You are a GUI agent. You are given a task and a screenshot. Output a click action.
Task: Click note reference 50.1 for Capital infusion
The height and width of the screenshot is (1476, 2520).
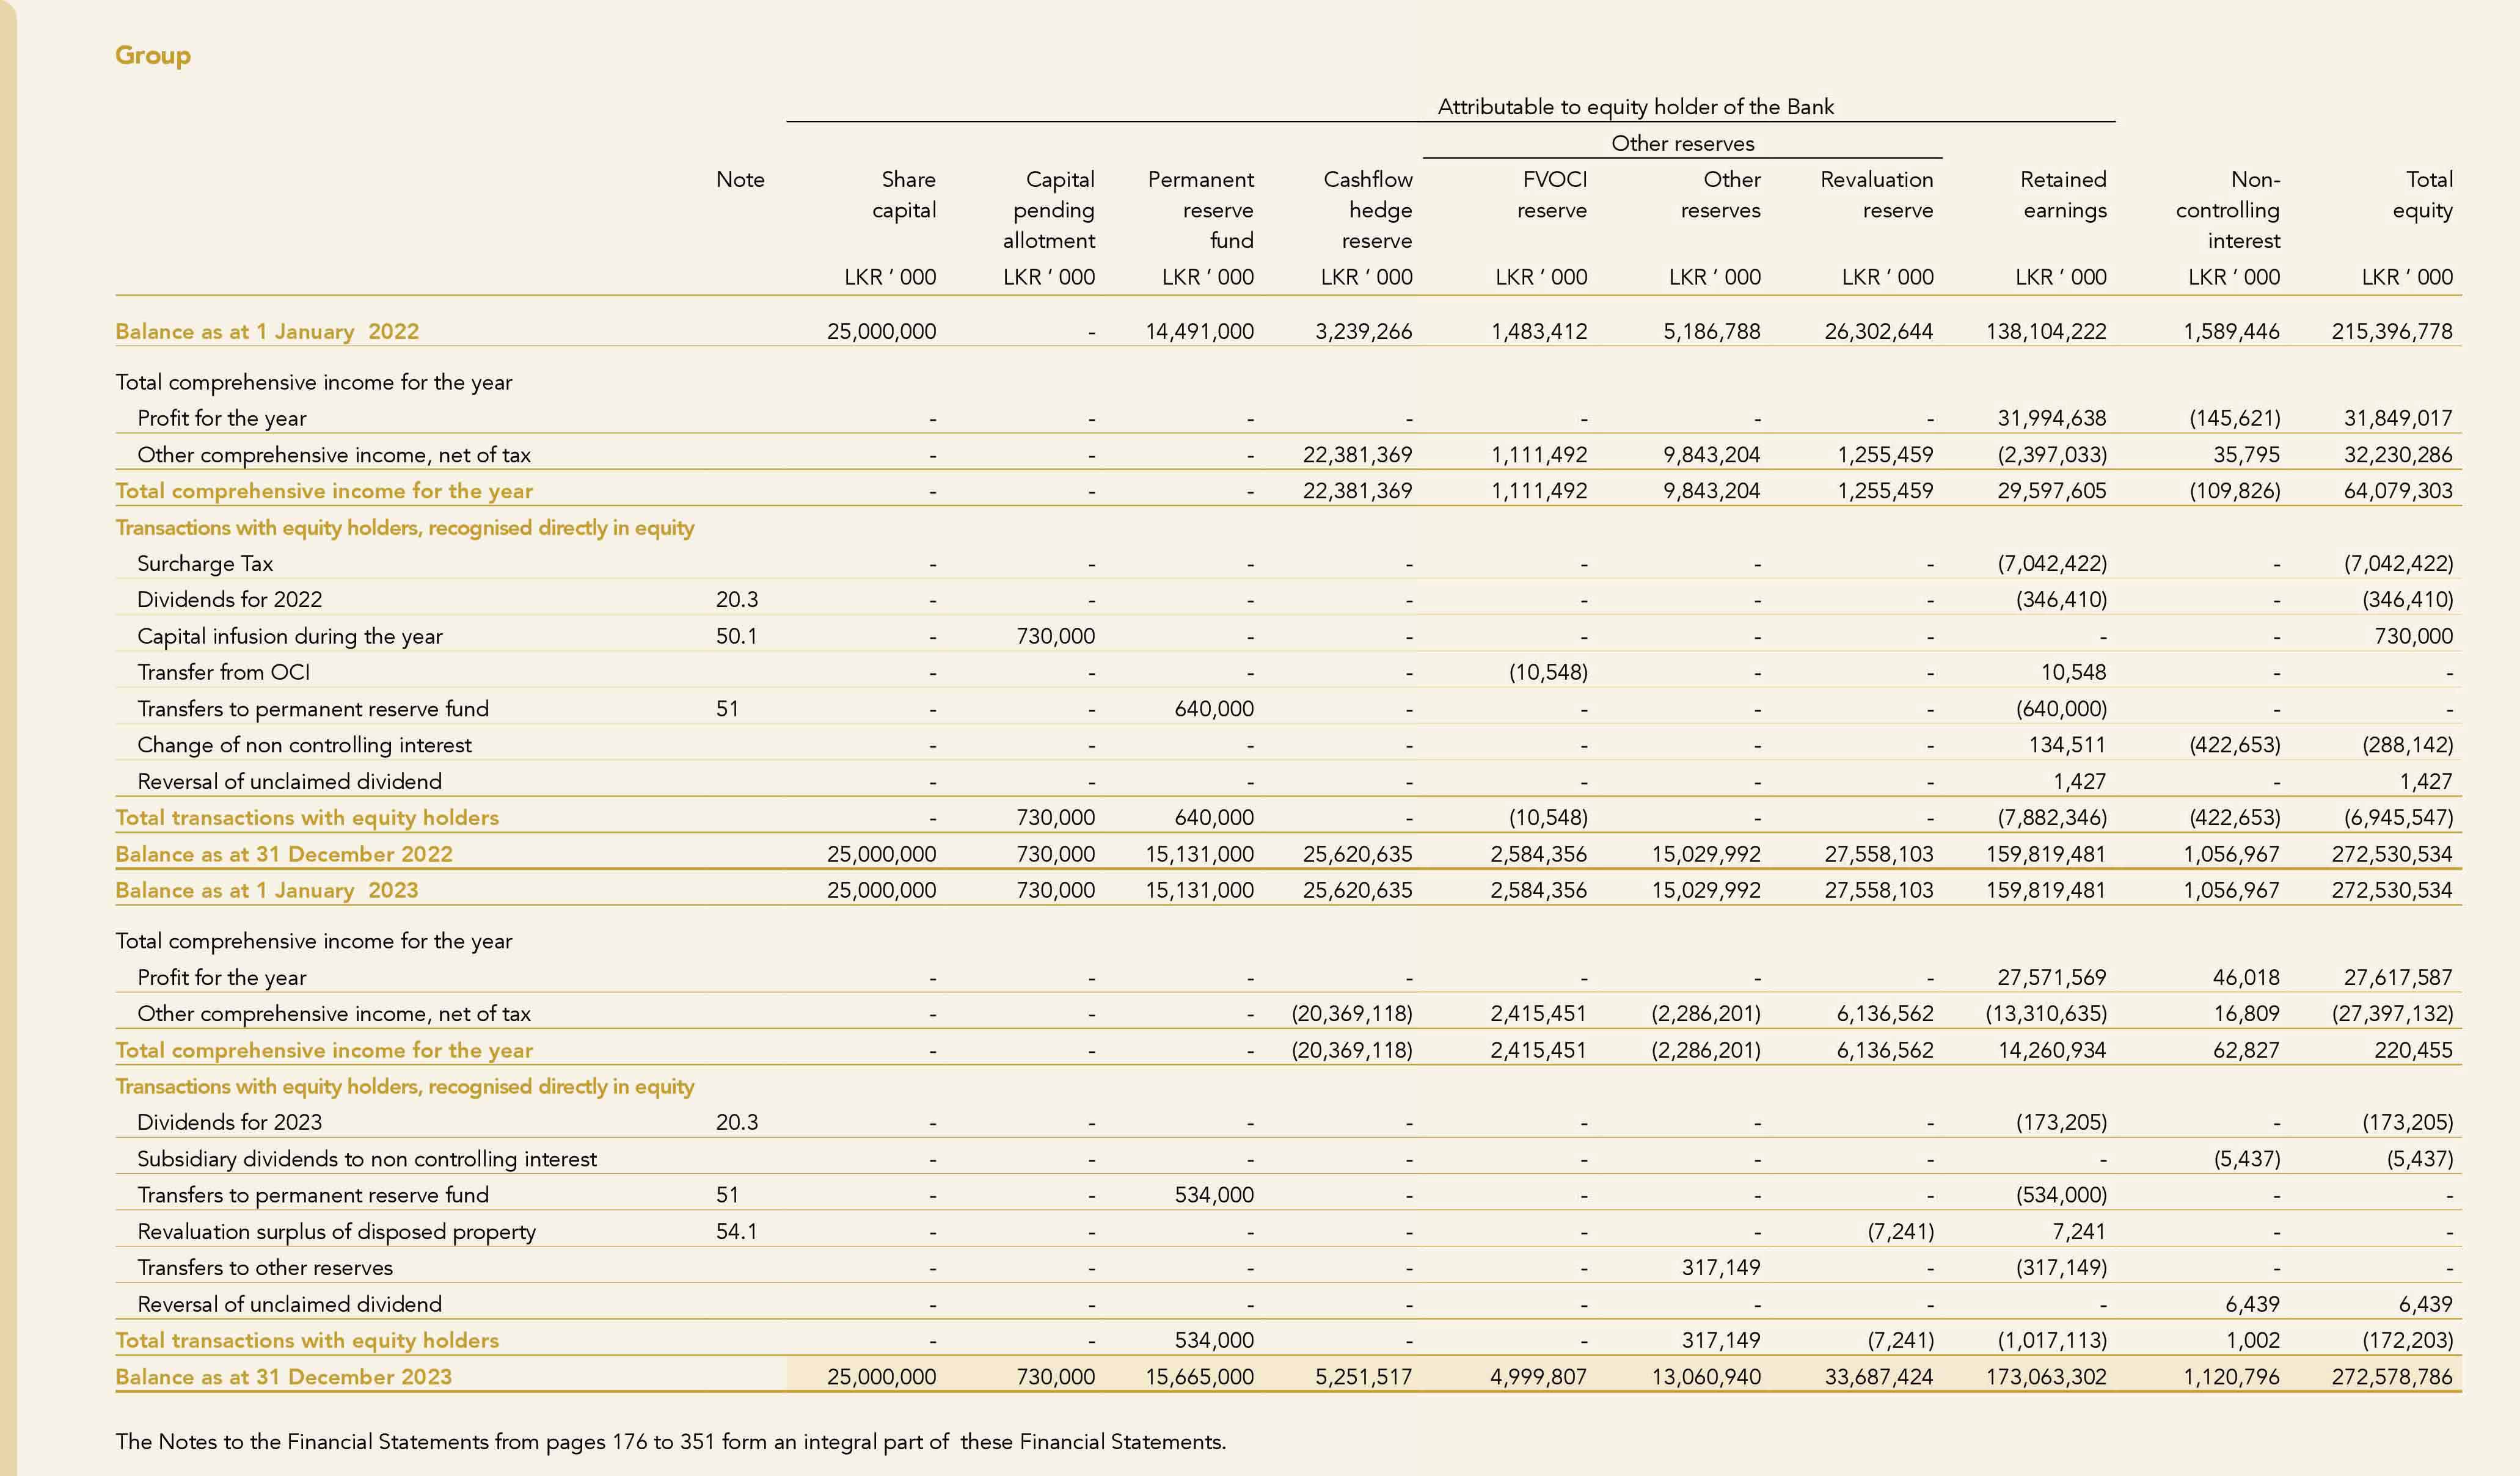click(x=736, y=636)
